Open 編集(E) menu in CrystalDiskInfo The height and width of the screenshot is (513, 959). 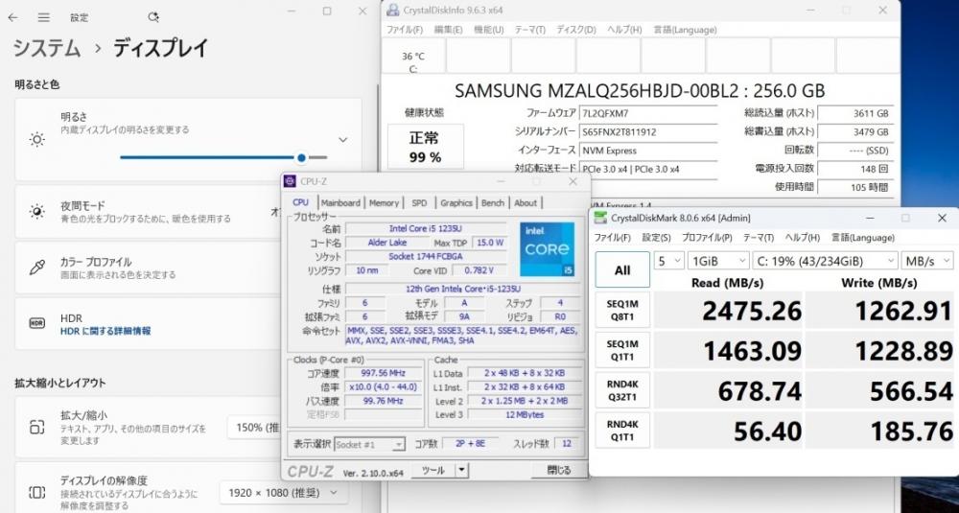pos(448,30)
